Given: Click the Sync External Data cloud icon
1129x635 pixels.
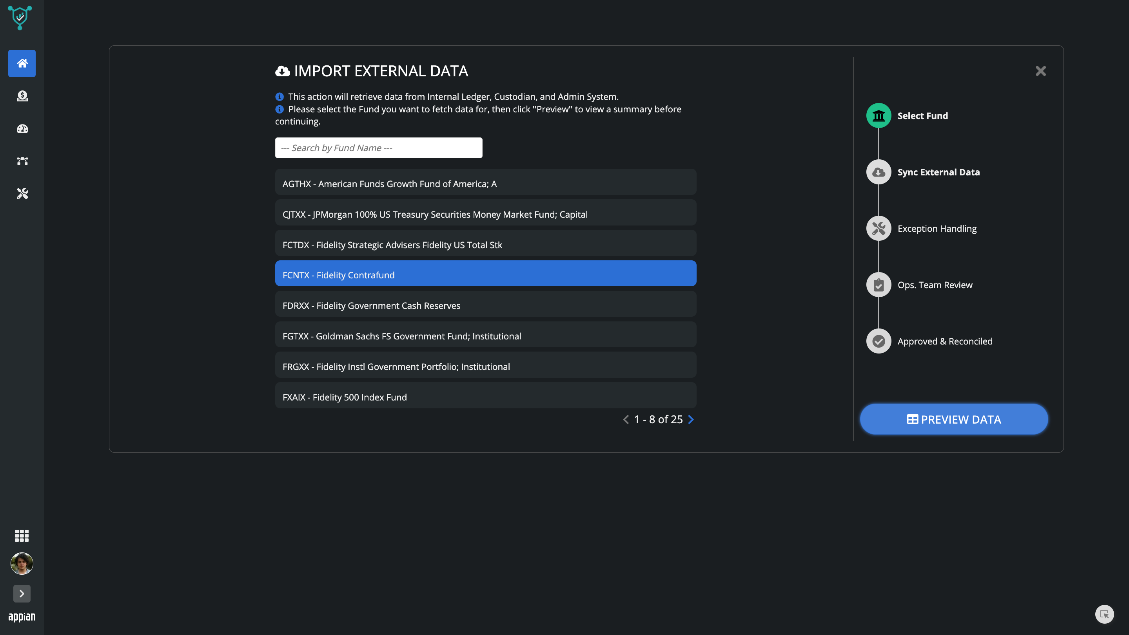Looking at the screenshot, I should 878,172.
